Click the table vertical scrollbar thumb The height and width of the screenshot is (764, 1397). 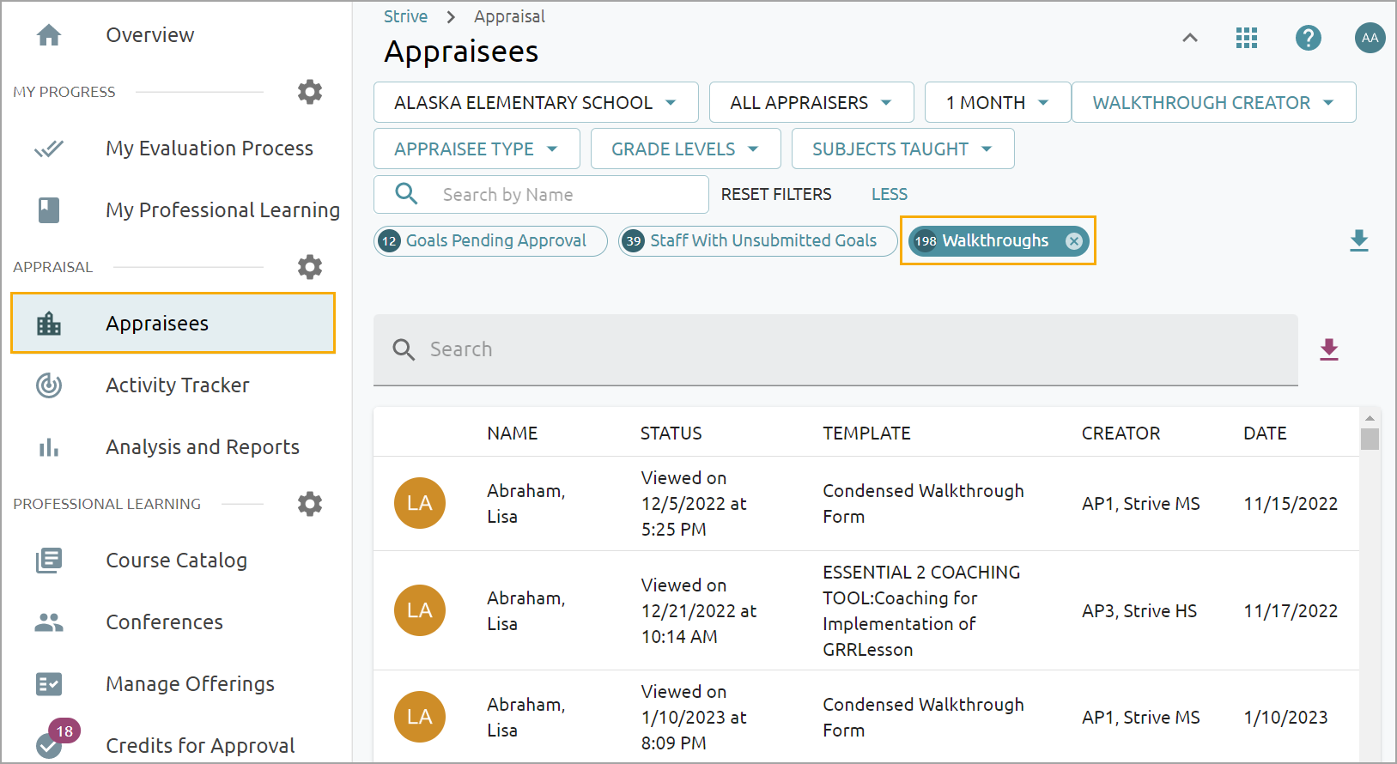pos(1370,439)
